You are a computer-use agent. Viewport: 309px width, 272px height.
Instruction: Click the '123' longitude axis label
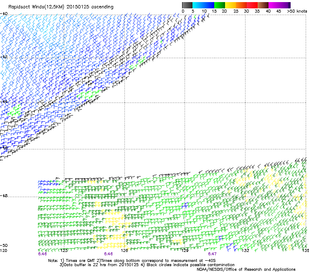[x=64, y=251]
